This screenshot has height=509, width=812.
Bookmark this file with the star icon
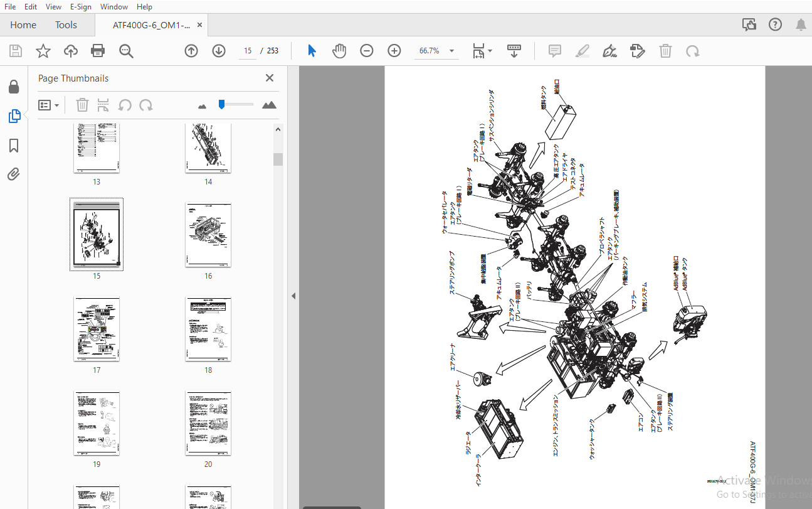43,51
